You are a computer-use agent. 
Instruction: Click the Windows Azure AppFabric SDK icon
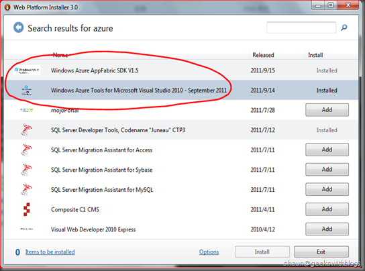point(27,70)
